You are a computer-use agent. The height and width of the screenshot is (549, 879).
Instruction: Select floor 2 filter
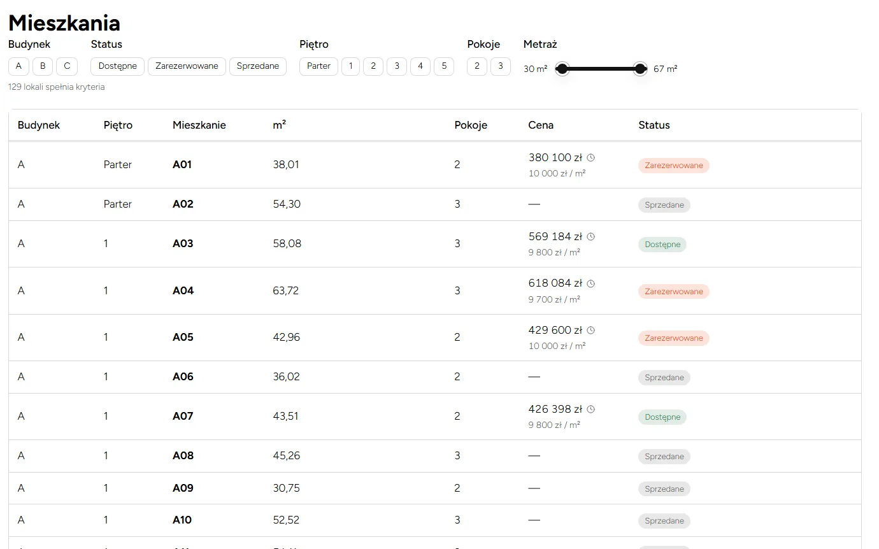click(x=373, y=66)
